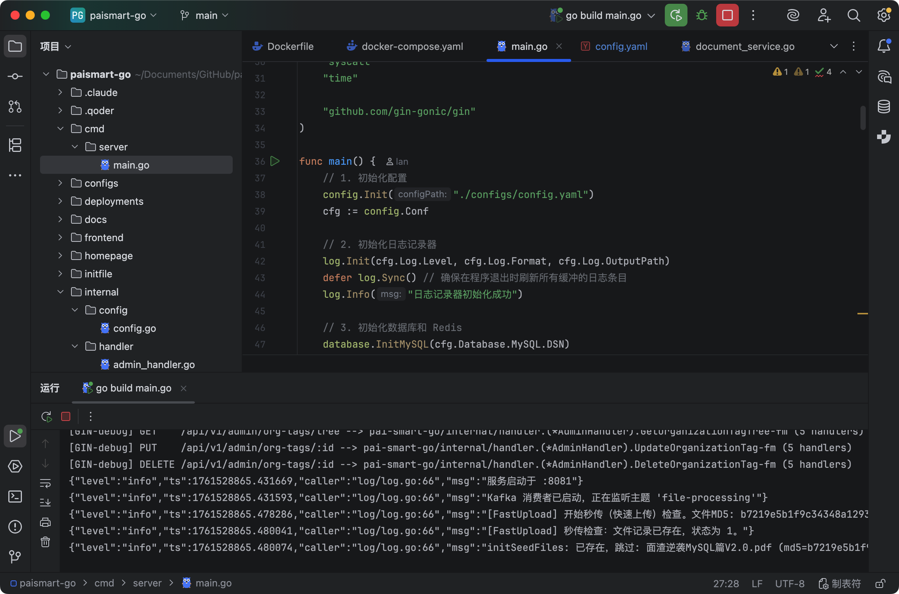Stop the running go build process
The width and height of the screenshot is (899, 594).
coord(727,15)
